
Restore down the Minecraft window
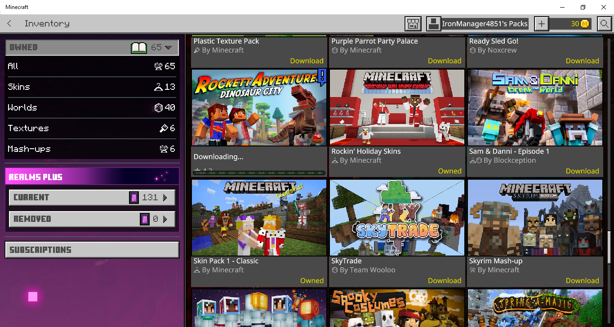point(583,7)
